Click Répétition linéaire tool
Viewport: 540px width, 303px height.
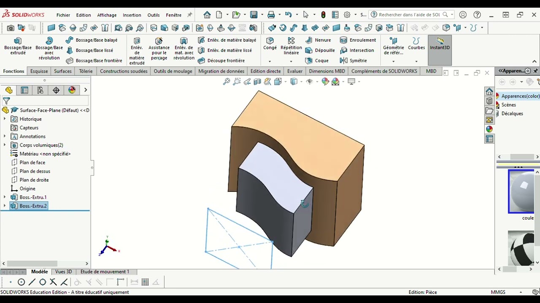point(291,46)
